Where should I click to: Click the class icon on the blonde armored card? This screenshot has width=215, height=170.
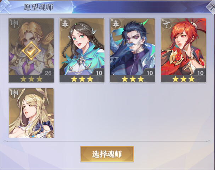click(15, 24)
